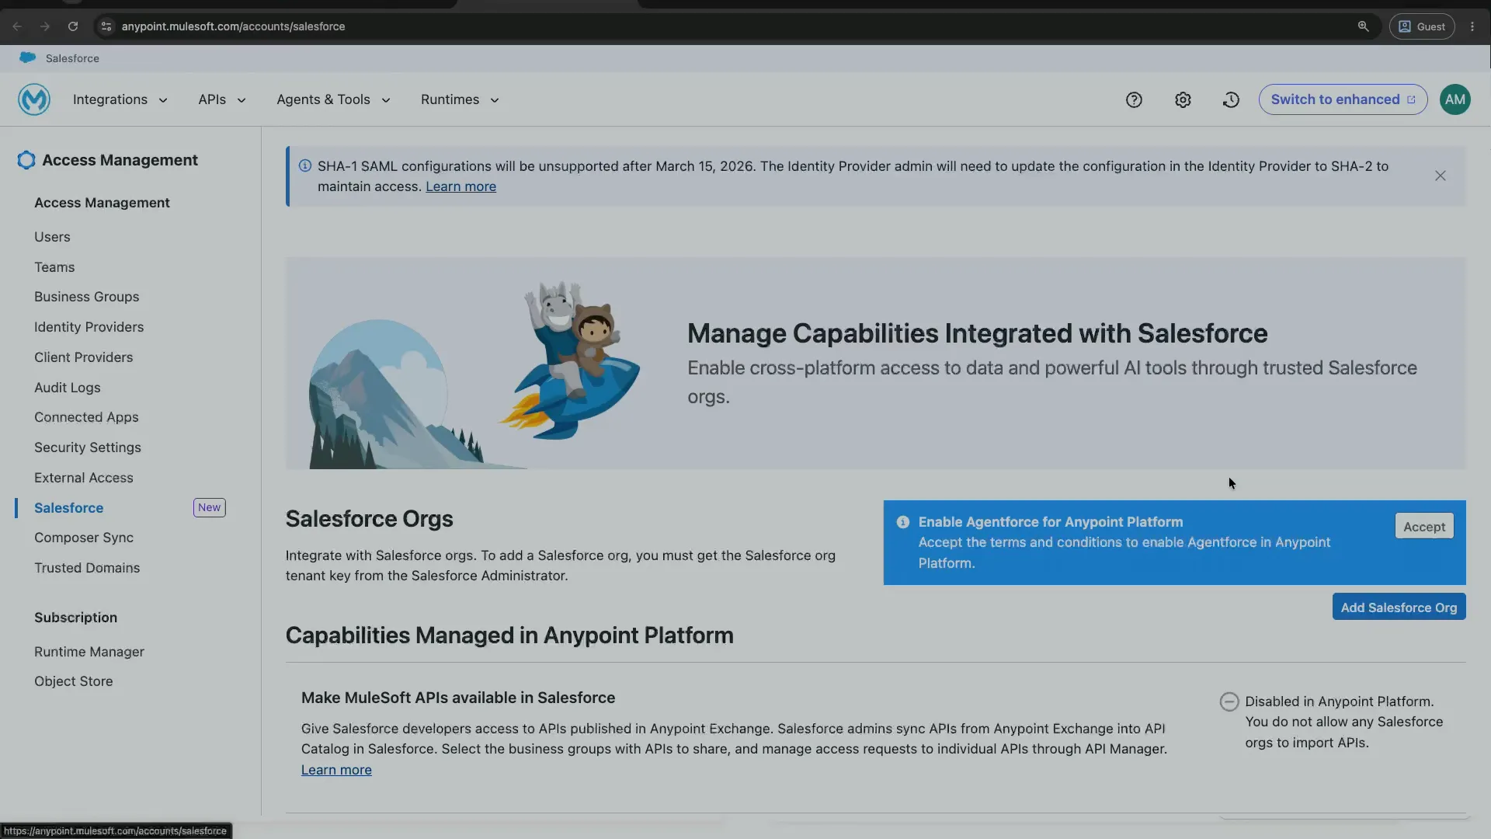Click the Salesforce Orgs heading
Viewport: 1491px width, 839px height.
coord(369,519)
